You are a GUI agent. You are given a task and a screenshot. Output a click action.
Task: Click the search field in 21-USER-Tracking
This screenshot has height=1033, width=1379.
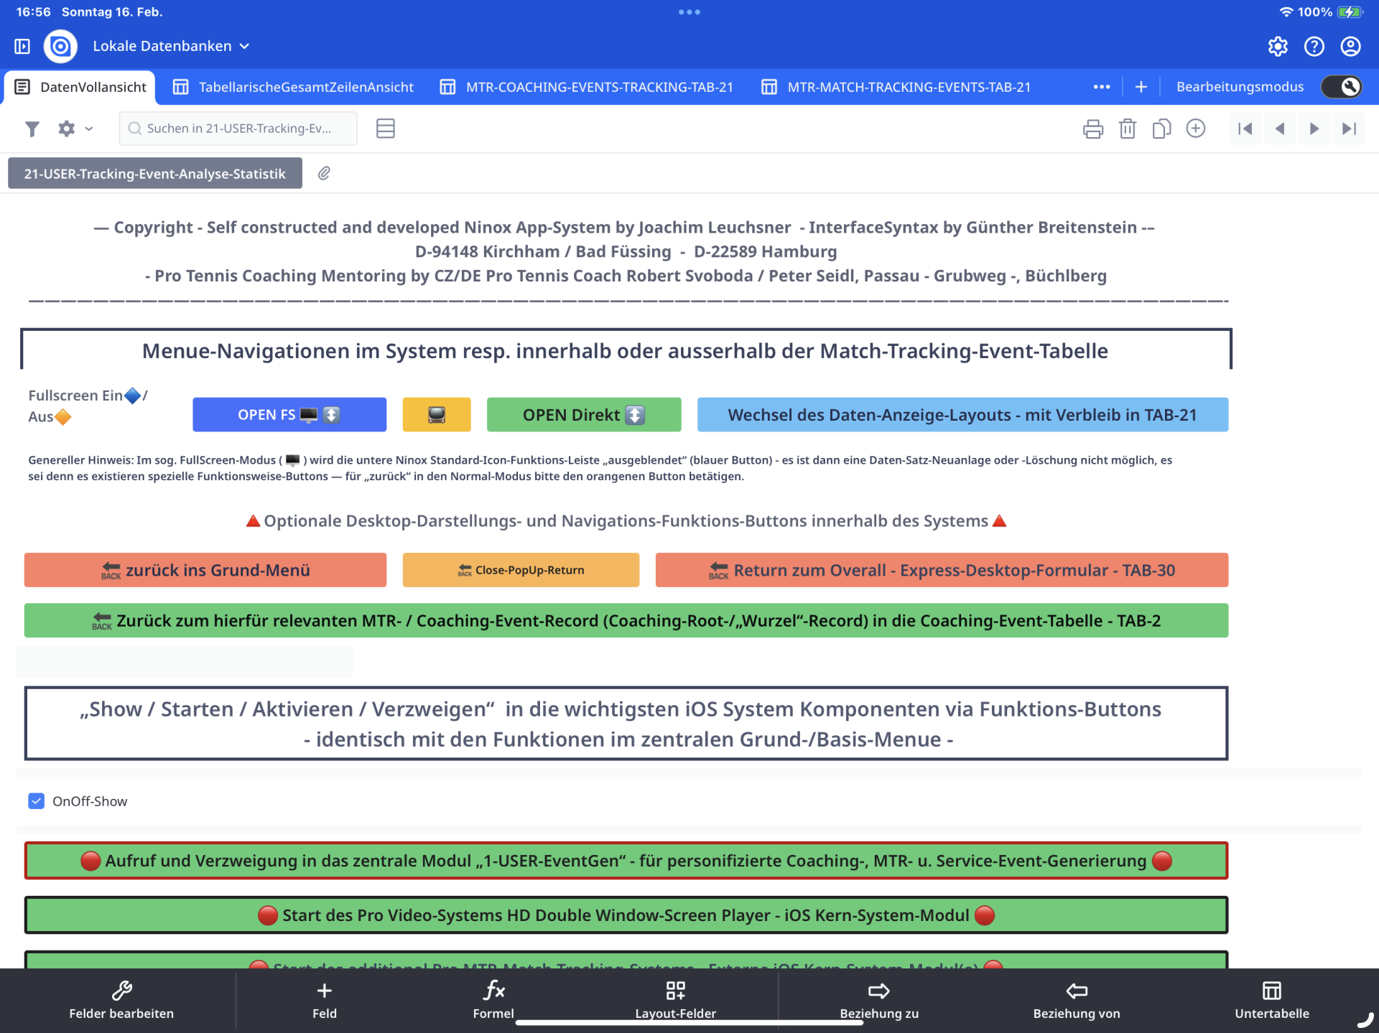click(x=238, y=128)
